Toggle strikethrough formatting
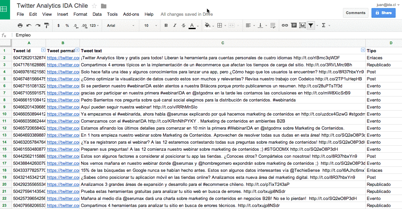This screenshot has height=209, width=402. click(183, 25)
